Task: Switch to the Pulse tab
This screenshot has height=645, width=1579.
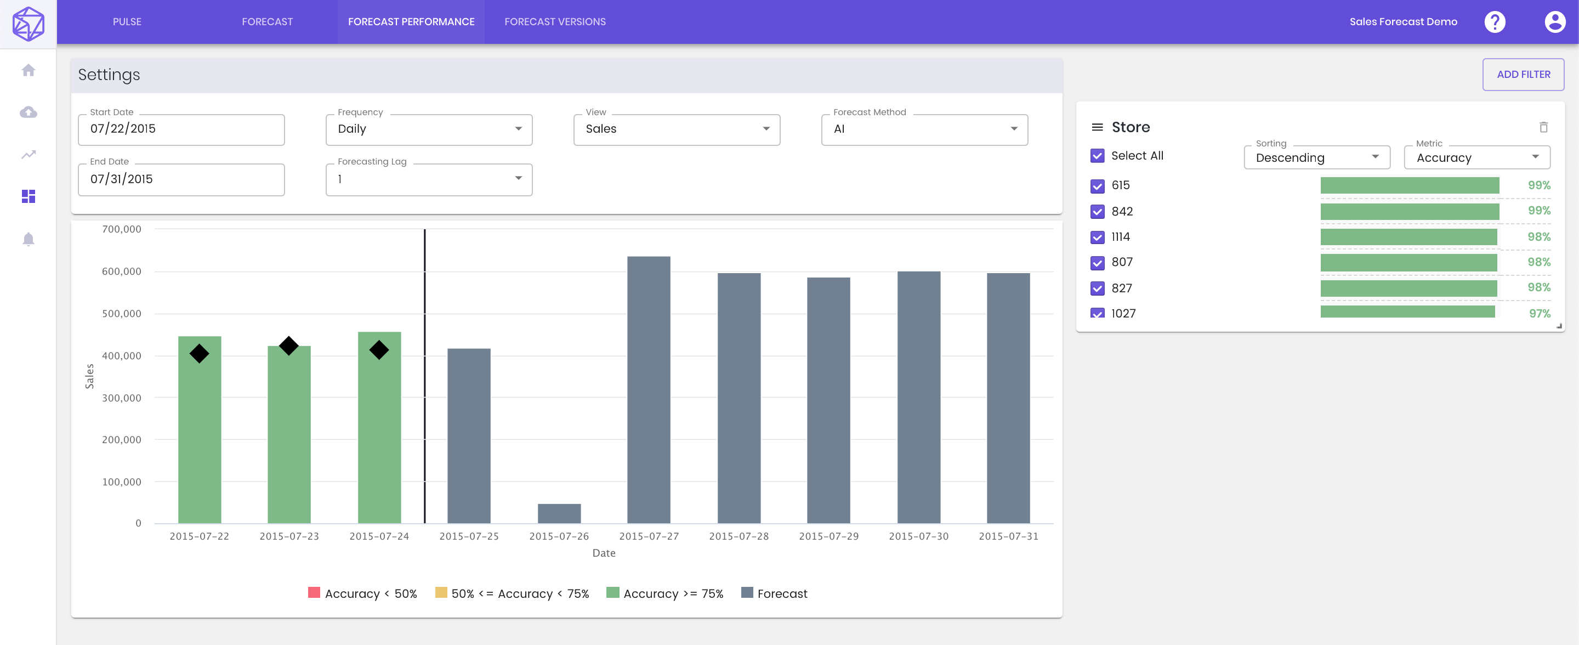Action: click(127, 22)
